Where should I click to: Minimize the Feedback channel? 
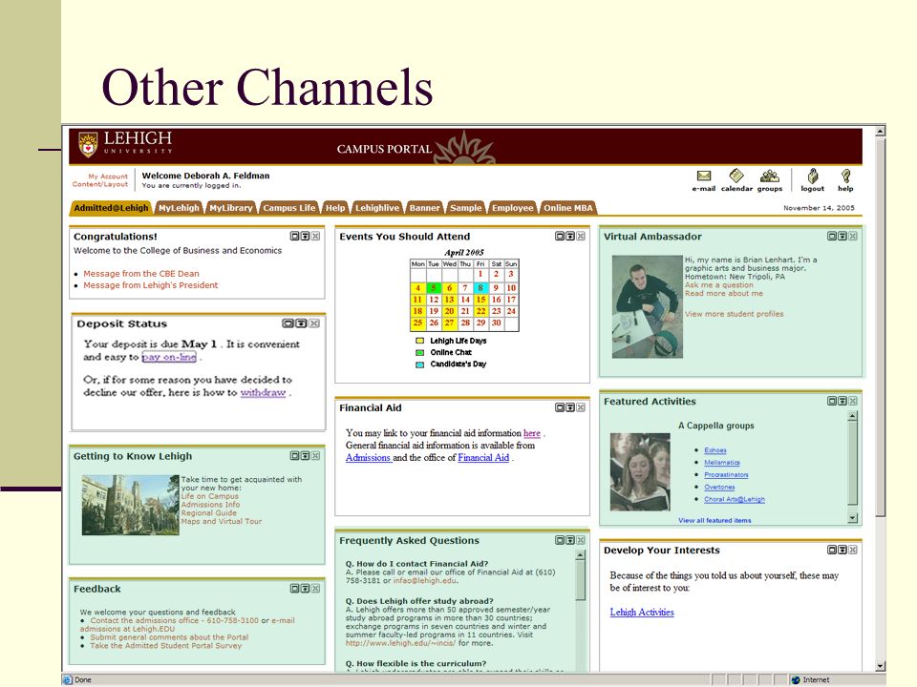(306, 589)
